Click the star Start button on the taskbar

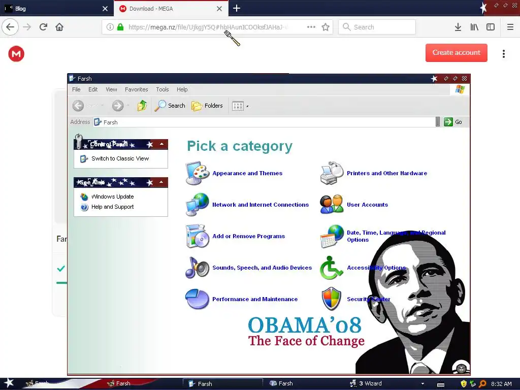coord(9,383)
